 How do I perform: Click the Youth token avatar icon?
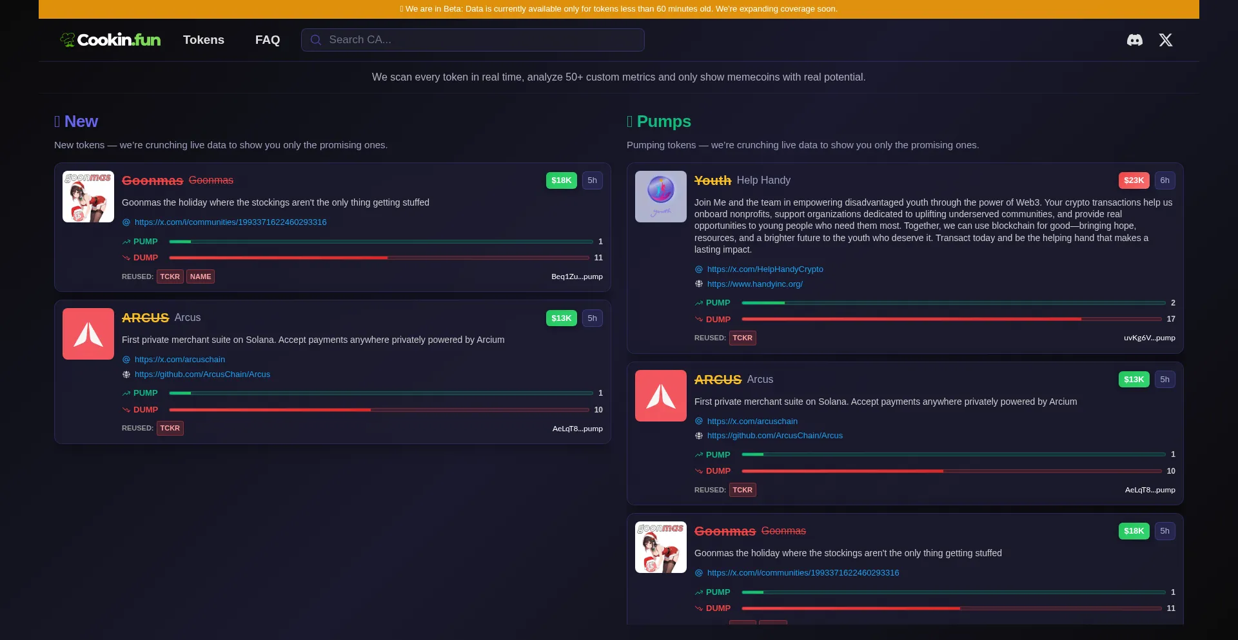[660, 197]
